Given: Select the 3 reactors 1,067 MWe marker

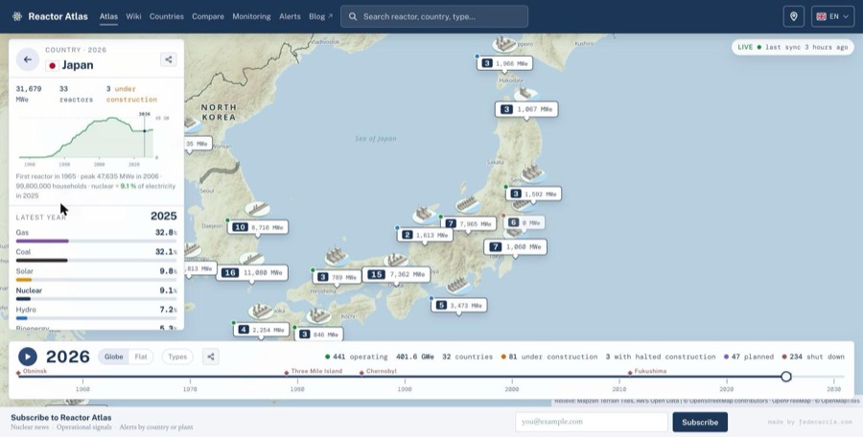Looking at the screenshot, I should pos(526,109).
